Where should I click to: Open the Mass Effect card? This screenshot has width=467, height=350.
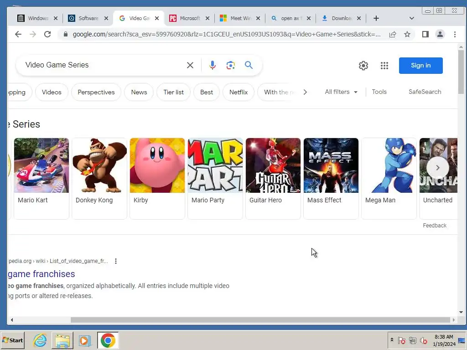tap(331, 179)
